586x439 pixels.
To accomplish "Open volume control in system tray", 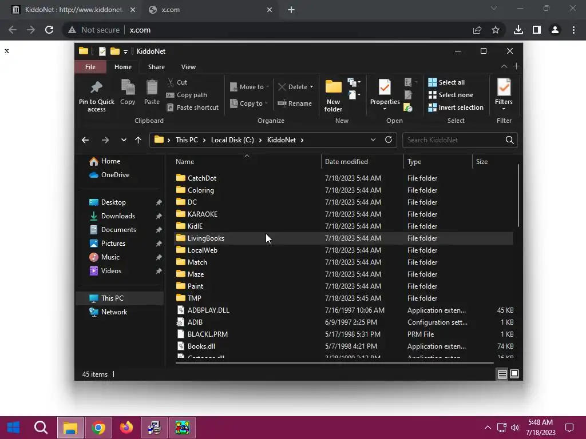I will coord(515,428).
